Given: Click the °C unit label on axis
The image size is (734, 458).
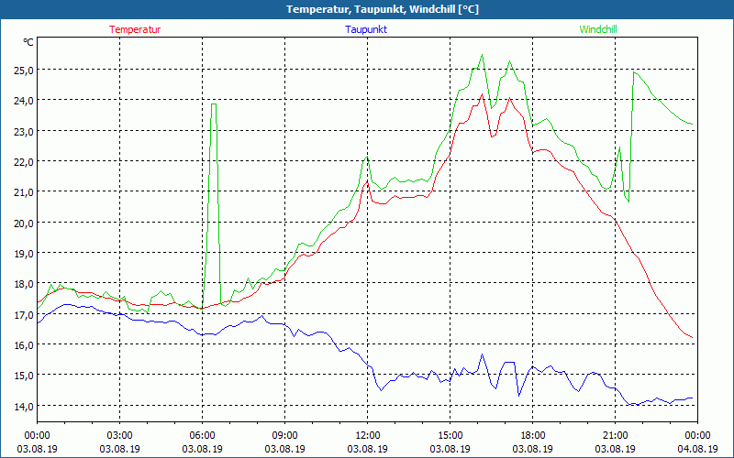Looking at the screenshot, I should 28,42.
